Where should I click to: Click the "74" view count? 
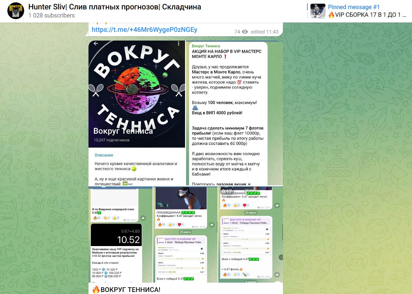click(237, 32)
